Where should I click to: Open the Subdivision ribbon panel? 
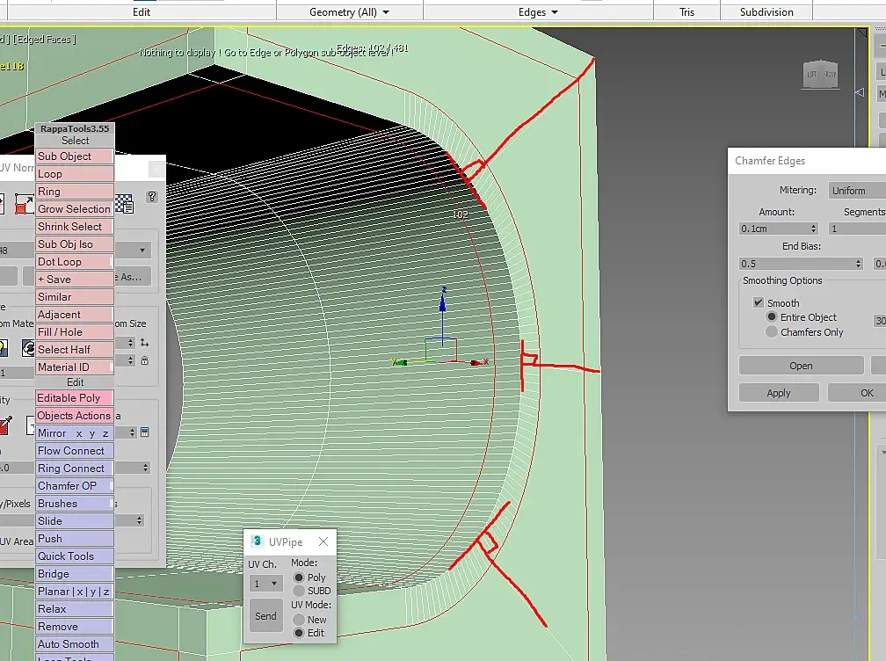(766, 12)
